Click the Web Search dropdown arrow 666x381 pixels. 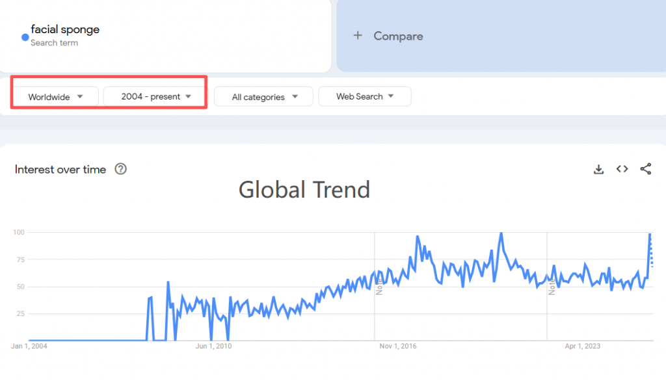coord(391,96)
